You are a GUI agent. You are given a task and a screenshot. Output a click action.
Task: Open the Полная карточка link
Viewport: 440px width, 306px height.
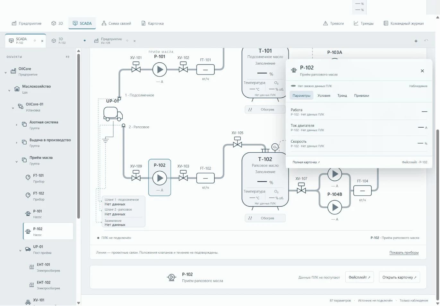[x=306, y=162]
